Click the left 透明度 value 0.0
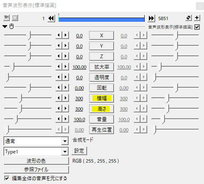Screen dimensions: 204x184 click(x=79, y=78)
